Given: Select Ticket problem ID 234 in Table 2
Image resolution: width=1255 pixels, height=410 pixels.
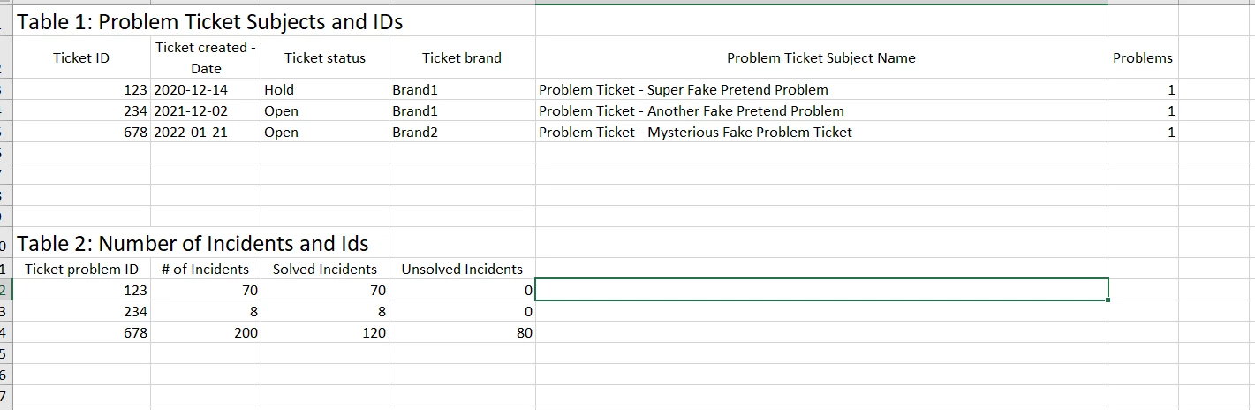Looking at the screenshot, I should coord(81,311).
